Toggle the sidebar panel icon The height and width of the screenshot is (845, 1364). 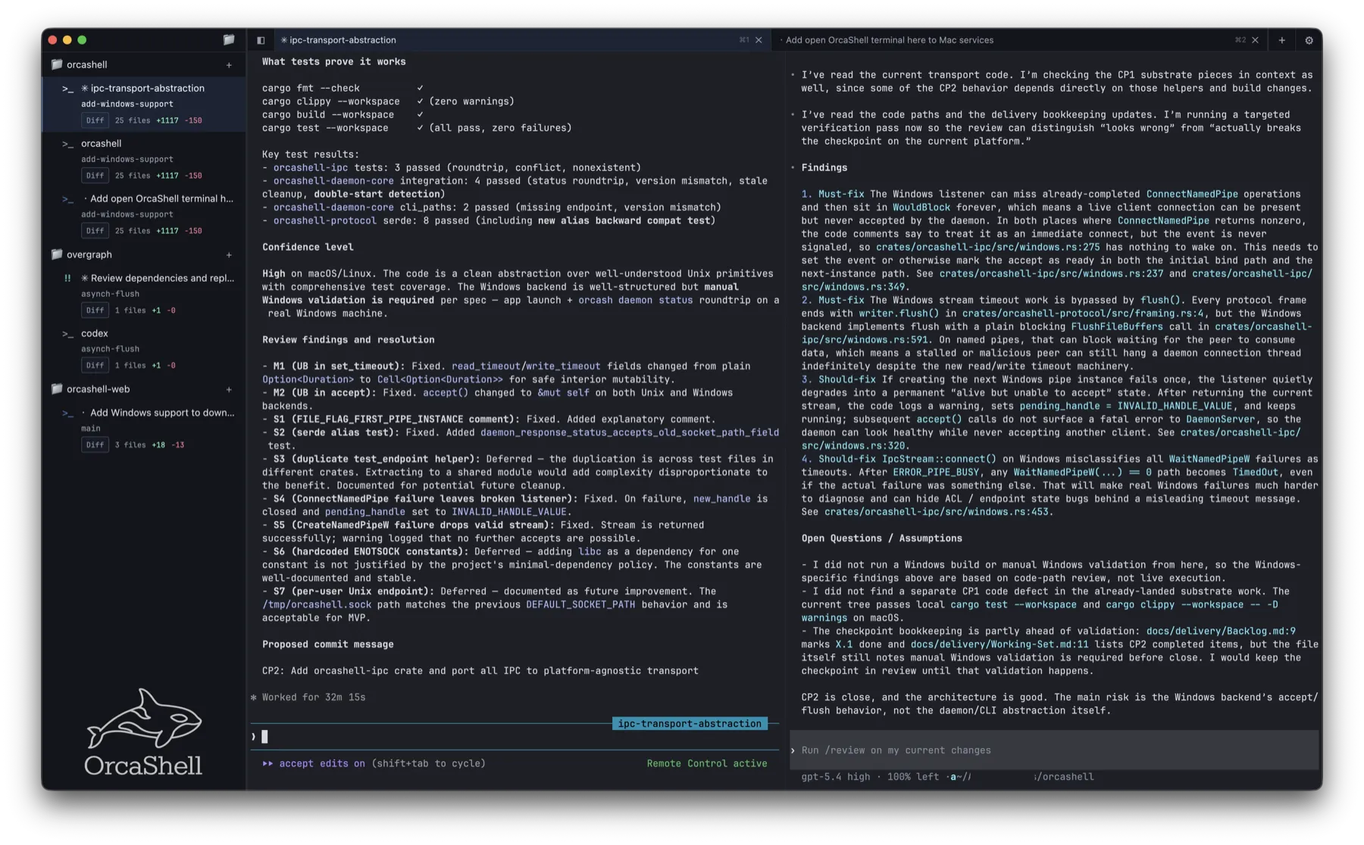(x=261, y=40)
